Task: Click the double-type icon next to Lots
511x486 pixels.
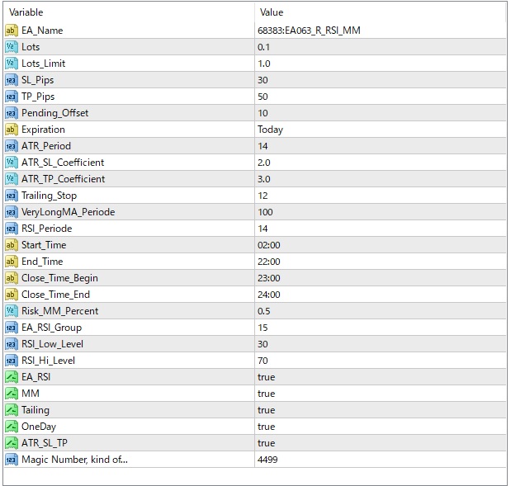Action: (12, 47)
